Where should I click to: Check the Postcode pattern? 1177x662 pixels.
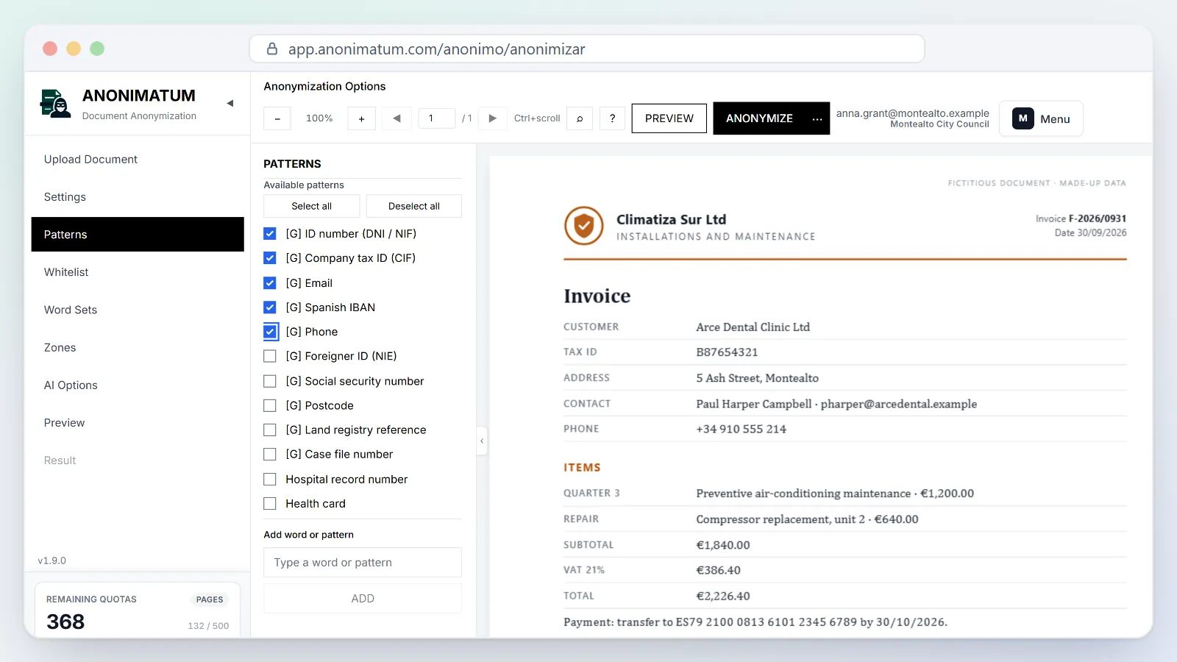(270, 405)
